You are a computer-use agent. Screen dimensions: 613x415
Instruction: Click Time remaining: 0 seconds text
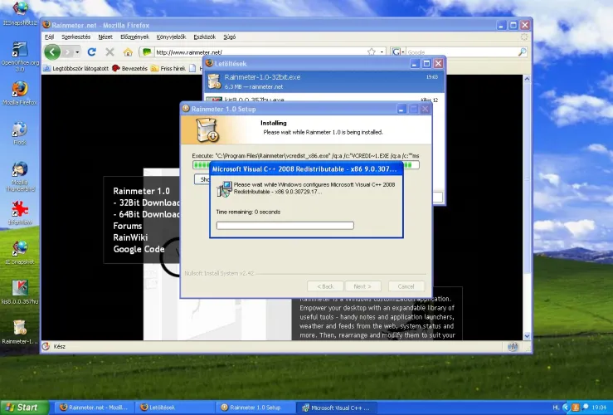(248, 212)
